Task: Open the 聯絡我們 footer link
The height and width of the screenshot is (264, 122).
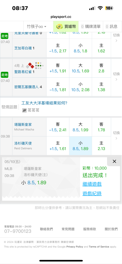Action: (x=46, y=229)
